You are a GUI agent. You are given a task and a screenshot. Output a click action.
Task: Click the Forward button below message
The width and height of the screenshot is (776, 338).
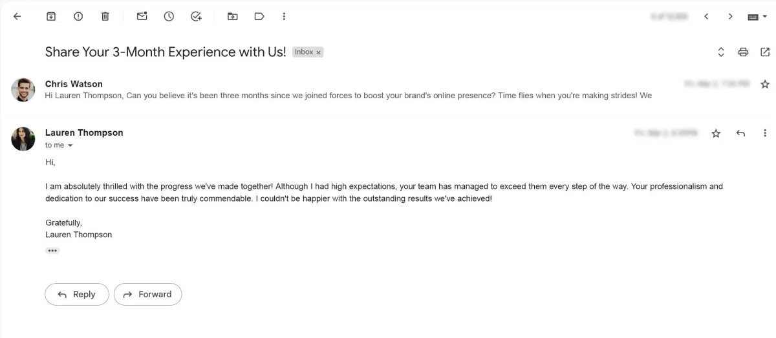click(147, 294)
